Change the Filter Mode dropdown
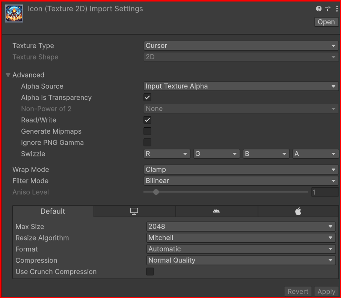Image resolution: width=341 pixels, height=298 pixels. tap(241, 181)
